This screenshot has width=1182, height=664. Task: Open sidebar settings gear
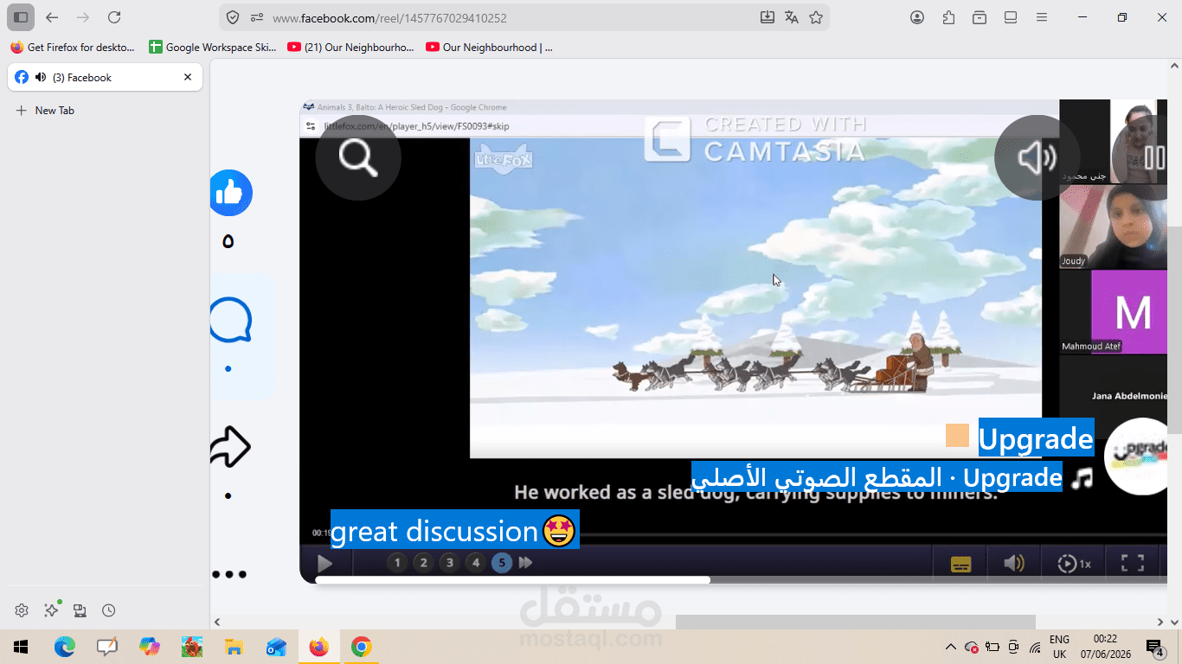[x=22, y=610]
